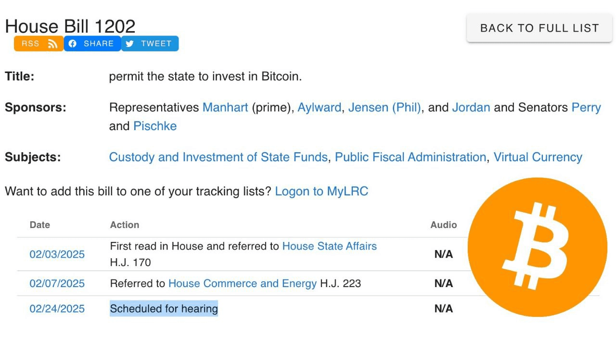The image size is (616, 337).
Task: Open Senator Pischke's page
Action: coord(155,126)
